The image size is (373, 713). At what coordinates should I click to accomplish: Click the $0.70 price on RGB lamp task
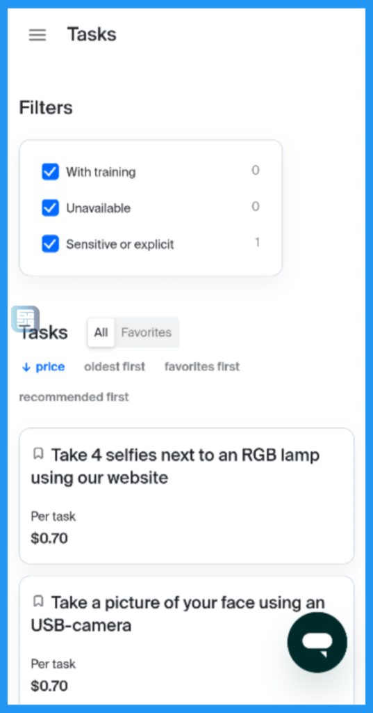tap(49, 538)
